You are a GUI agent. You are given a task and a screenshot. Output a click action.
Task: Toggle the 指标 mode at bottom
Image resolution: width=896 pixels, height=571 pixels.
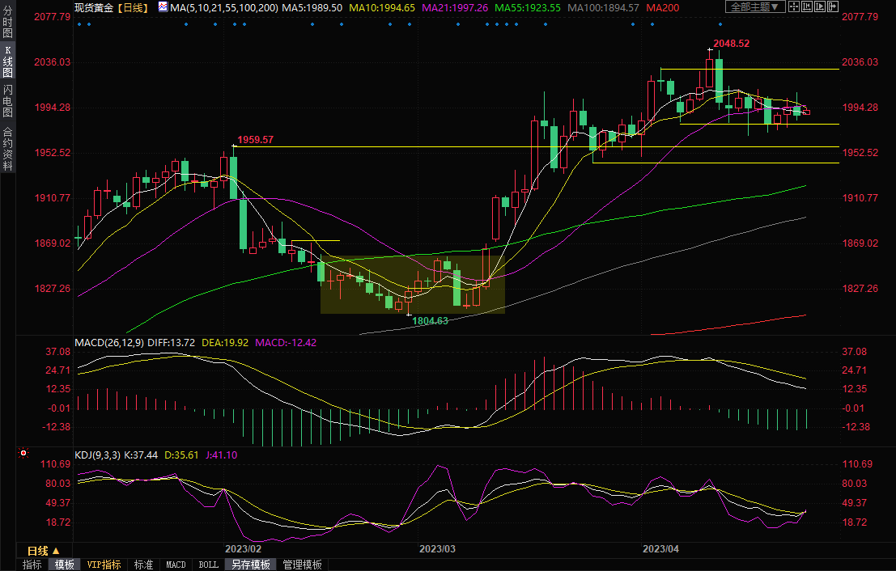coord(32,565)
